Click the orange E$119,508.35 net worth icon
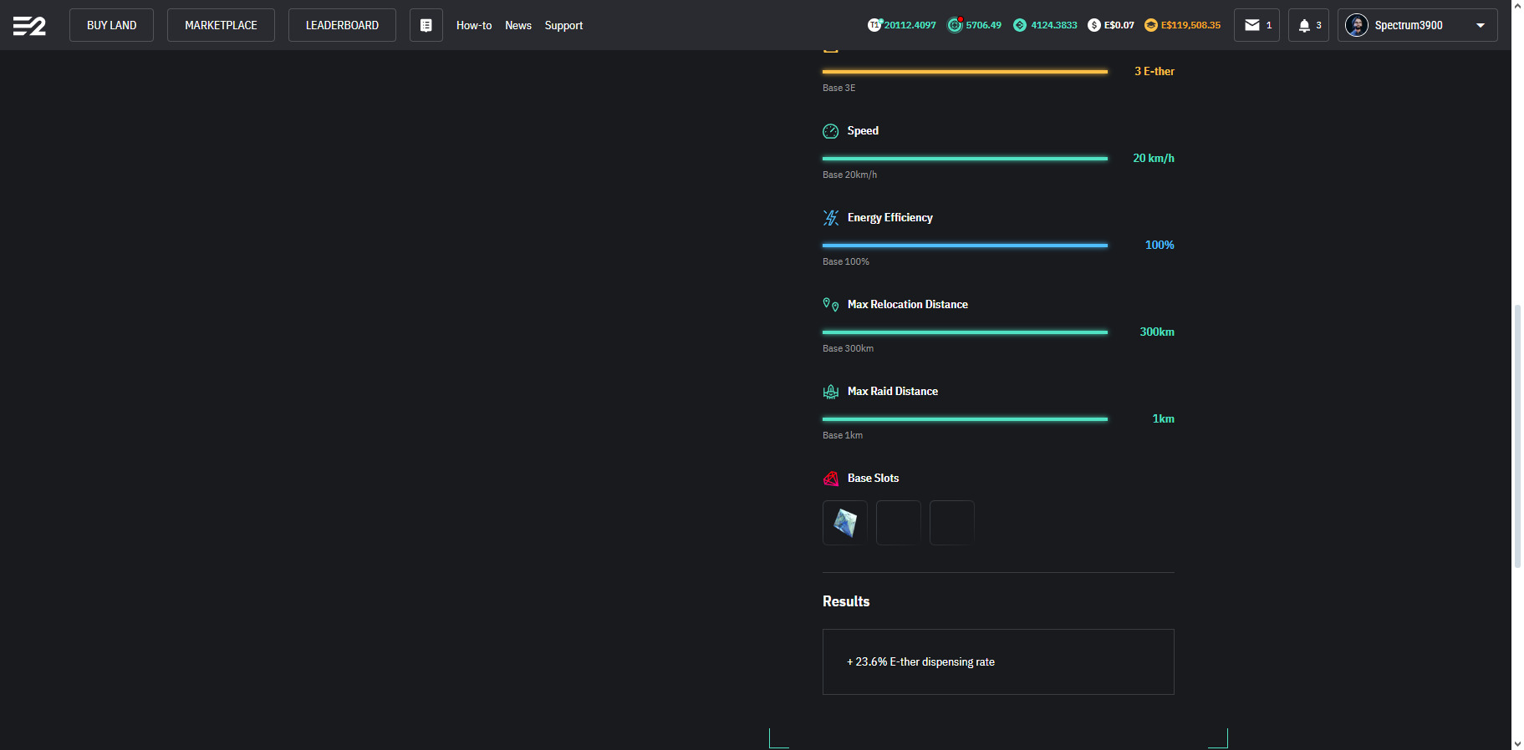Image resolution: width=1524 pixels, height=750 pixels. [1151, 25]
